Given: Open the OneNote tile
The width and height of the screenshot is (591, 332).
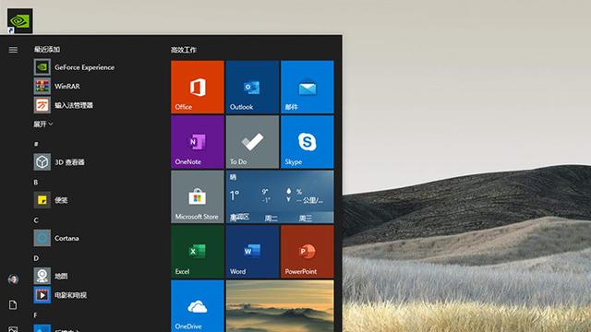Looking at the screenshot, I should 198,142.
